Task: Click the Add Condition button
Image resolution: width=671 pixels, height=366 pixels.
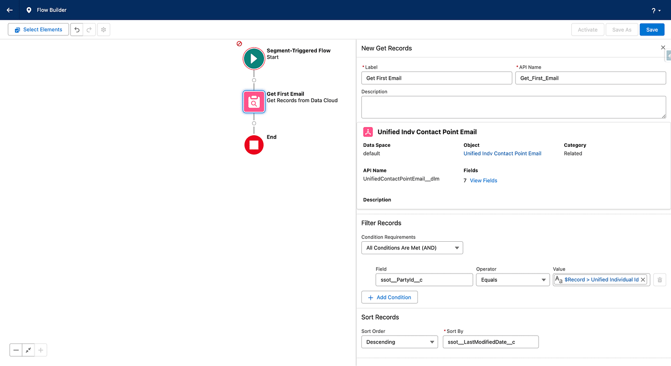Action: tap(389, 297)
